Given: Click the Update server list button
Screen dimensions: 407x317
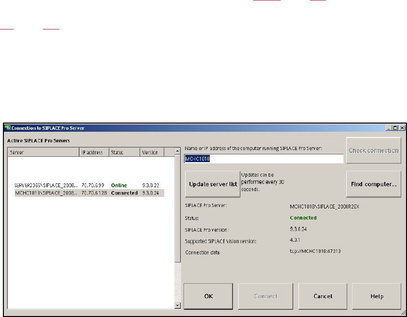Looking at the screenshot, I should pos(213,184).
